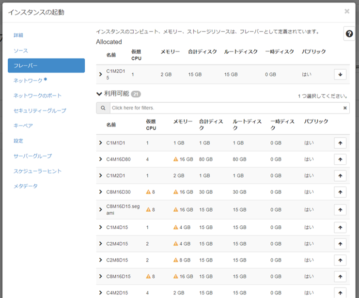Expand details of flavor C8M16D15.segami

(100, 209)
